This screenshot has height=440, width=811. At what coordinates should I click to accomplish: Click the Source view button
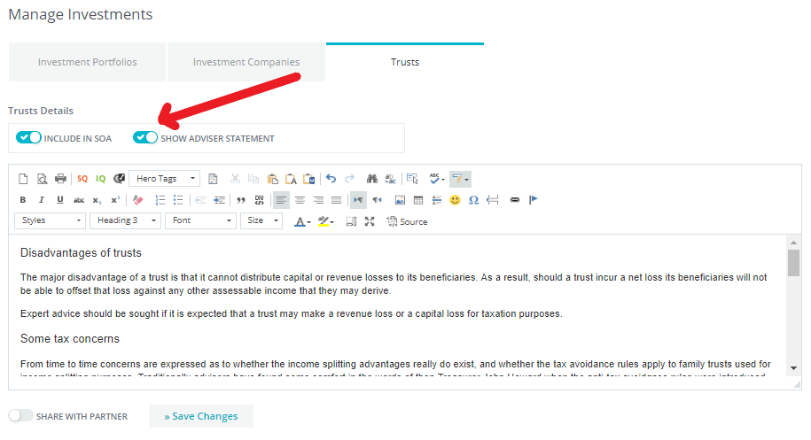pyautogui.click(x=407, y=221)
